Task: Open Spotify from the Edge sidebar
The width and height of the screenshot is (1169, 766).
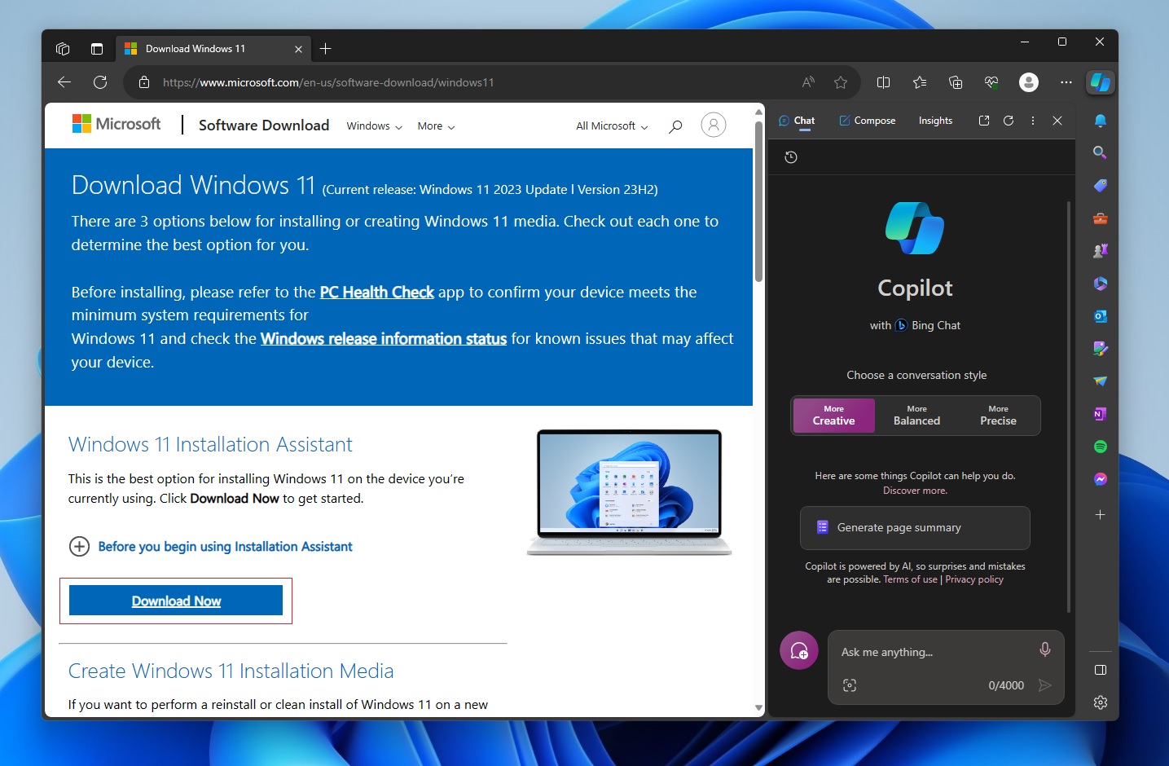Action: coord(1100,447)
